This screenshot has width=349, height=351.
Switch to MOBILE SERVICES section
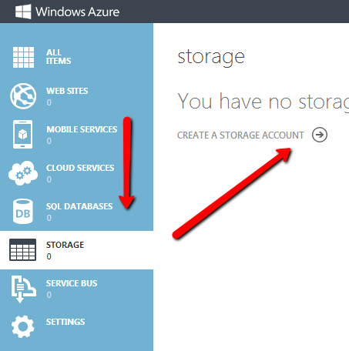pyautogui.click(x=82, y=129)
